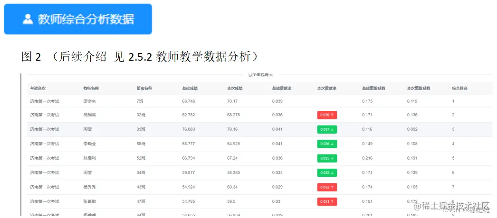Click the 0.171 dispersion value
The width and height of the screenshot is (497, 218).
(x=367, y=115)
